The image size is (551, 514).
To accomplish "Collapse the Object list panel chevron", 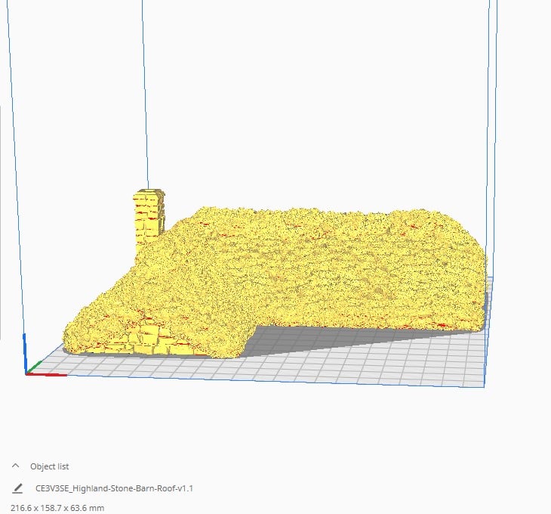I will point(15,466).
